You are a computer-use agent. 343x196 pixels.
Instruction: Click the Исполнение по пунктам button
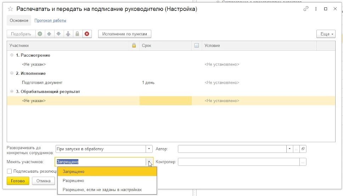click(124, 34)
